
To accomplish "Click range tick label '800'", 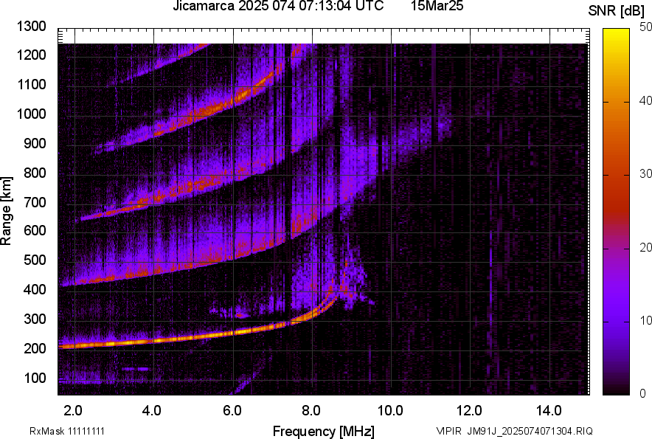I will [x=35, y=173].
